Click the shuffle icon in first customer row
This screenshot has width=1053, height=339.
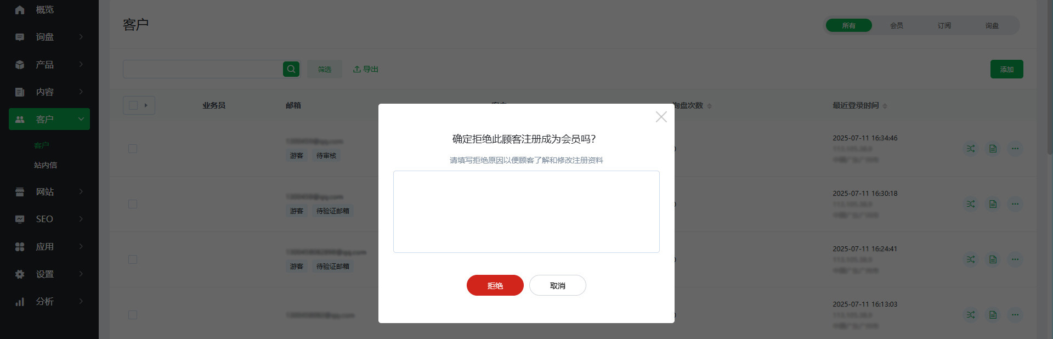coord(971,149)
